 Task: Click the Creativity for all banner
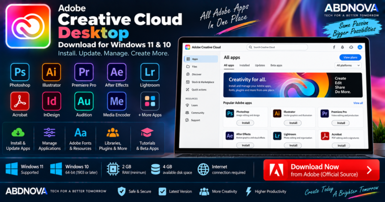click(x=293, y=85)
